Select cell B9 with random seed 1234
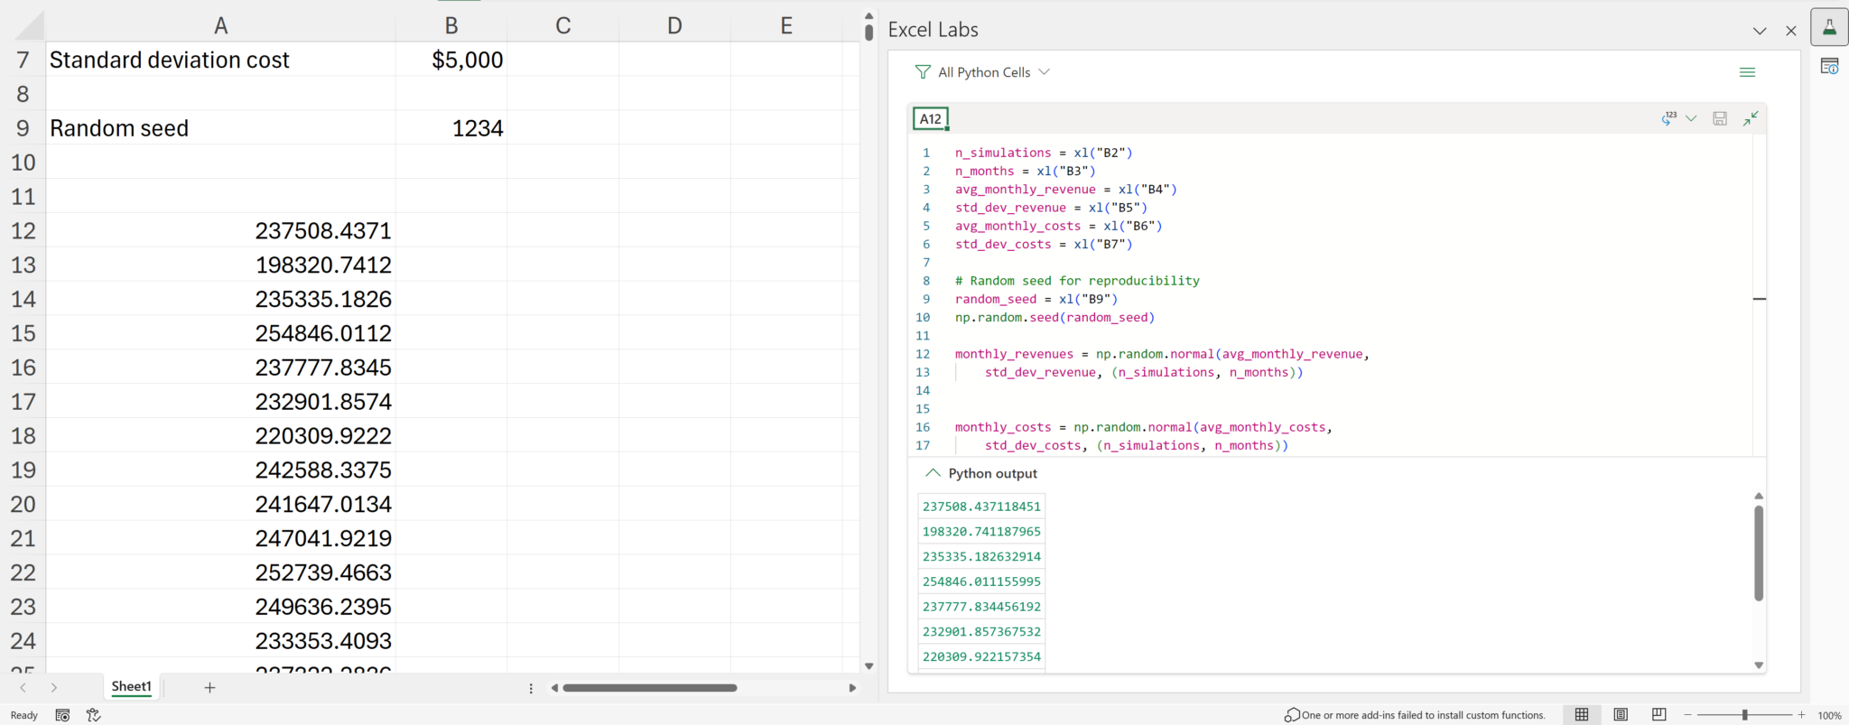Image resolution: width=1849 pixels, height=725 pixels. (451, 128)
